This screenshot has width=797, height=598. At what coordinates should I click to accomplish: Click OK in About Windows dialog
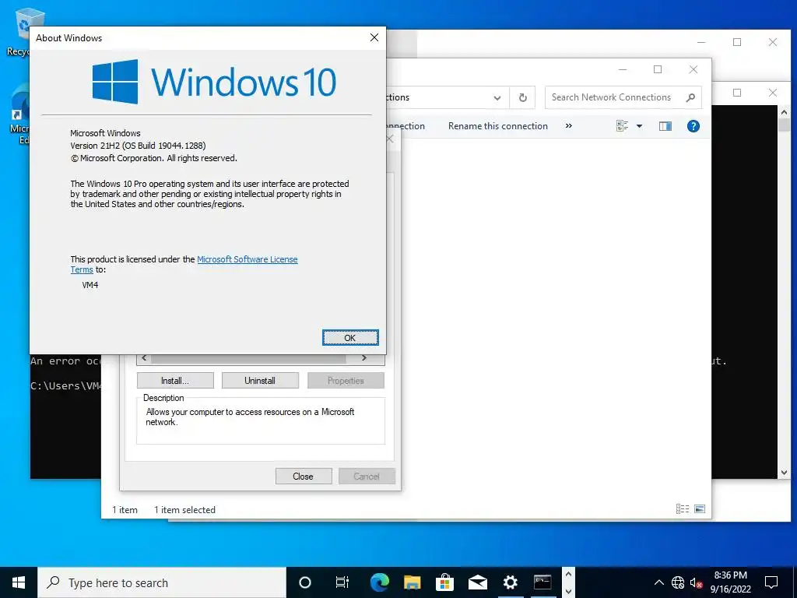[x=350, y=338]
